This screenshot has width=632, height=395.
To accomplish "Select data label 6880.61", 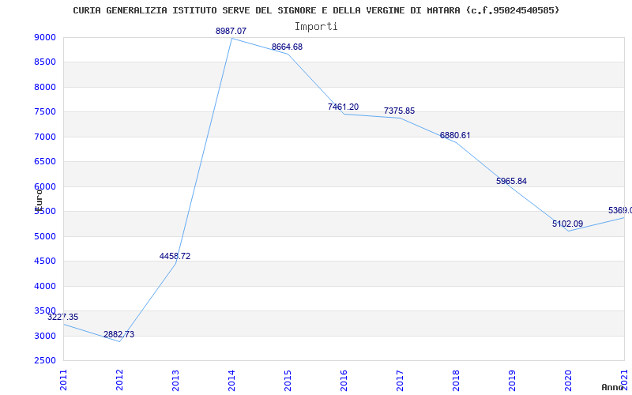I will point(455,135).
